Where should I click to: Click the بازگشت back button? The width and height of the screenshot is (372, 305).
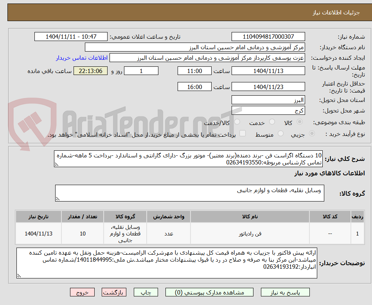click(x=114, y=292)
